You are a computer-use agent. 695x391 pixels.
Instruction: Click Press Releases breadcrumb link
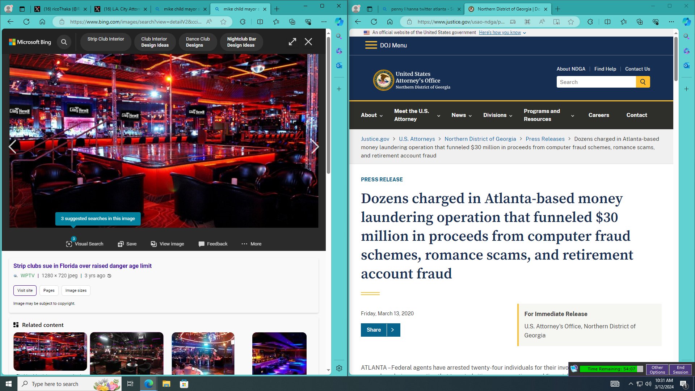545,139
